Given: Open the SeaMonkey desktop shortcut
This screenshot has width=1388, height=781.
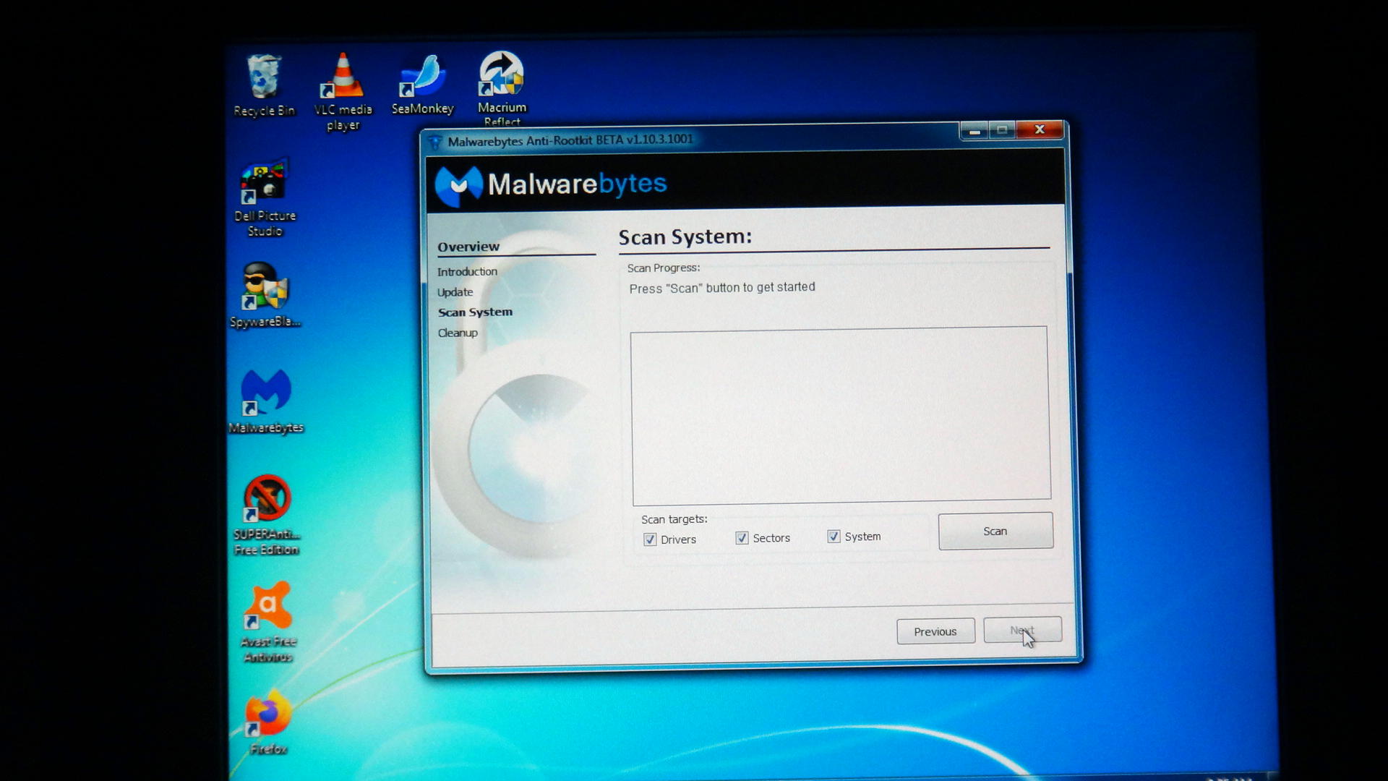Looking at the screenshot, I should point(422,85).
